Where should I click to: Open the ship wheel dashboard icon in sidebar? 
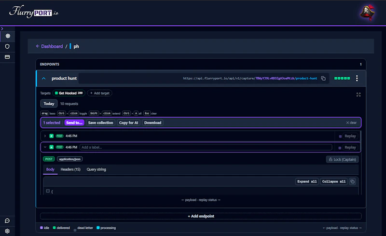(8, 36)
